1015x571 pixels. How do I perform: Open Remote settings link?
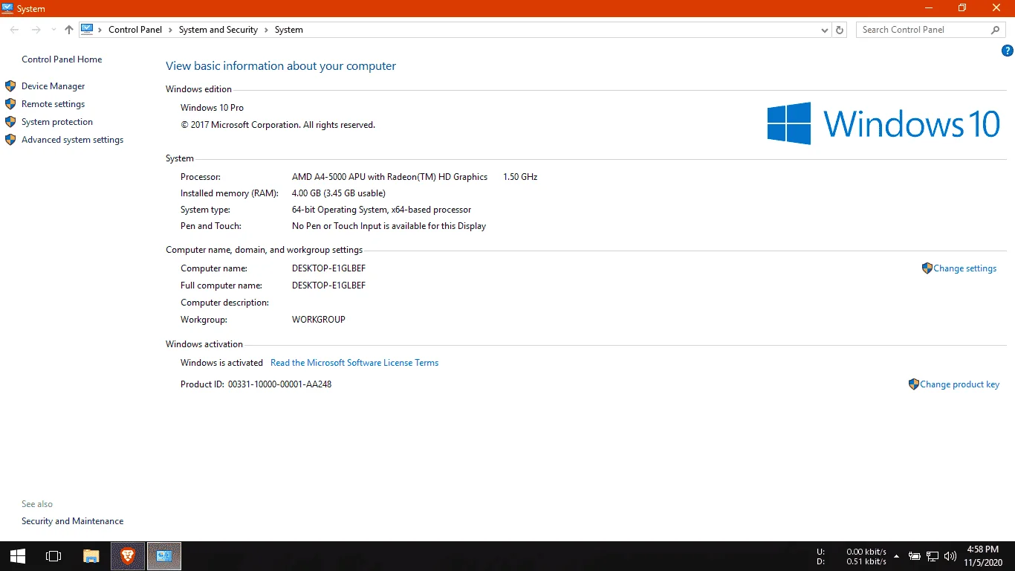pyautogui.click(x=53, y=104)
